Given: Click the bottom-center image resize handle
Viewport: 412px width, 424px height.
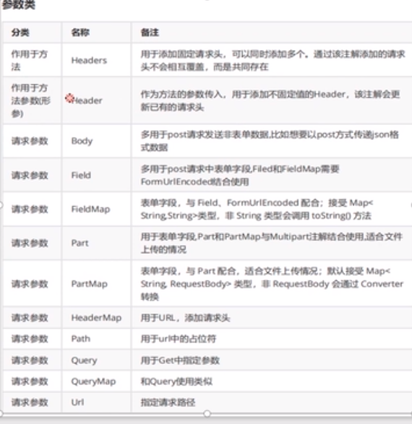Looking at the screenshot, I should (207, 413).
